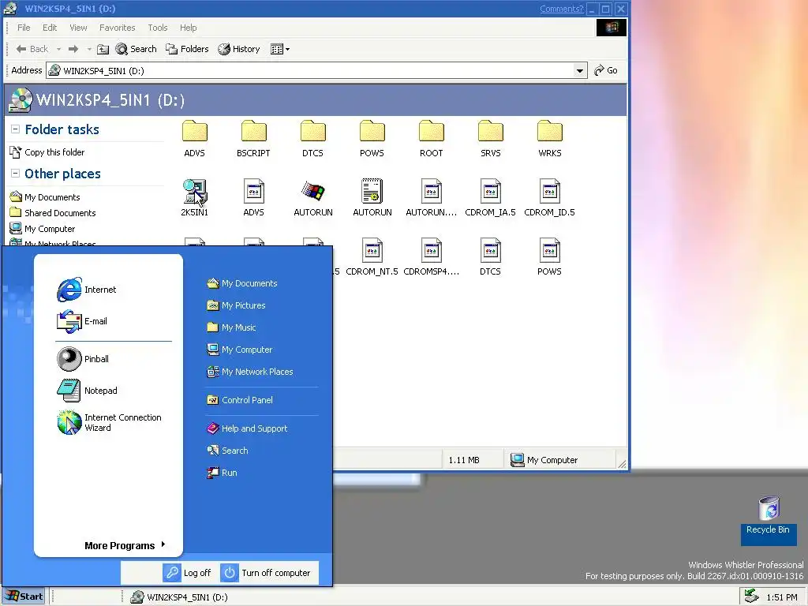Open Notepad from Start menu
This screenshot has height=606, width=808.
point(87,391)
